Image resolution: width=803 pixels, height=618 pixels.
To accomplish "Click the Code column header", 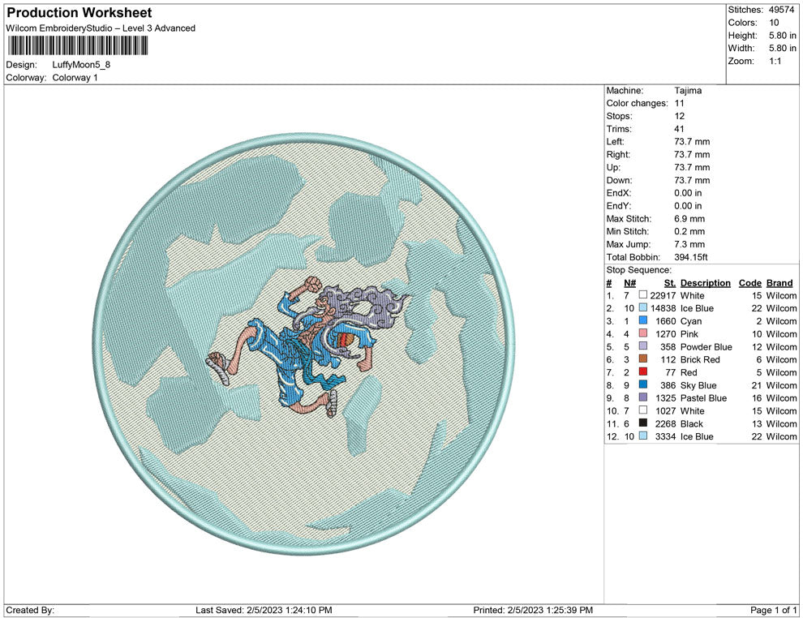I will coord(749,283).
